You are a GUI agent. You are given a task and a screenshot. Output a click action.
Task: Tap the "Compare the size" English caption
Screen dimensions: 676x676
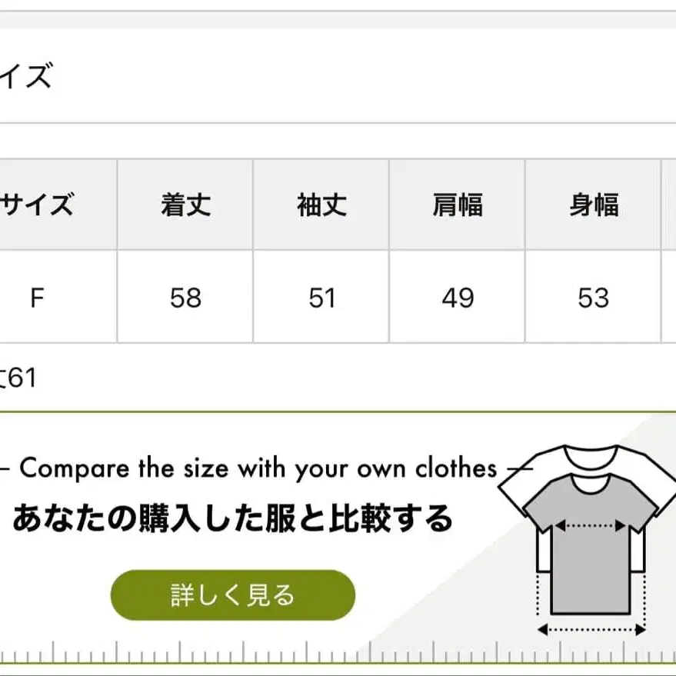(x=258, y=468)
